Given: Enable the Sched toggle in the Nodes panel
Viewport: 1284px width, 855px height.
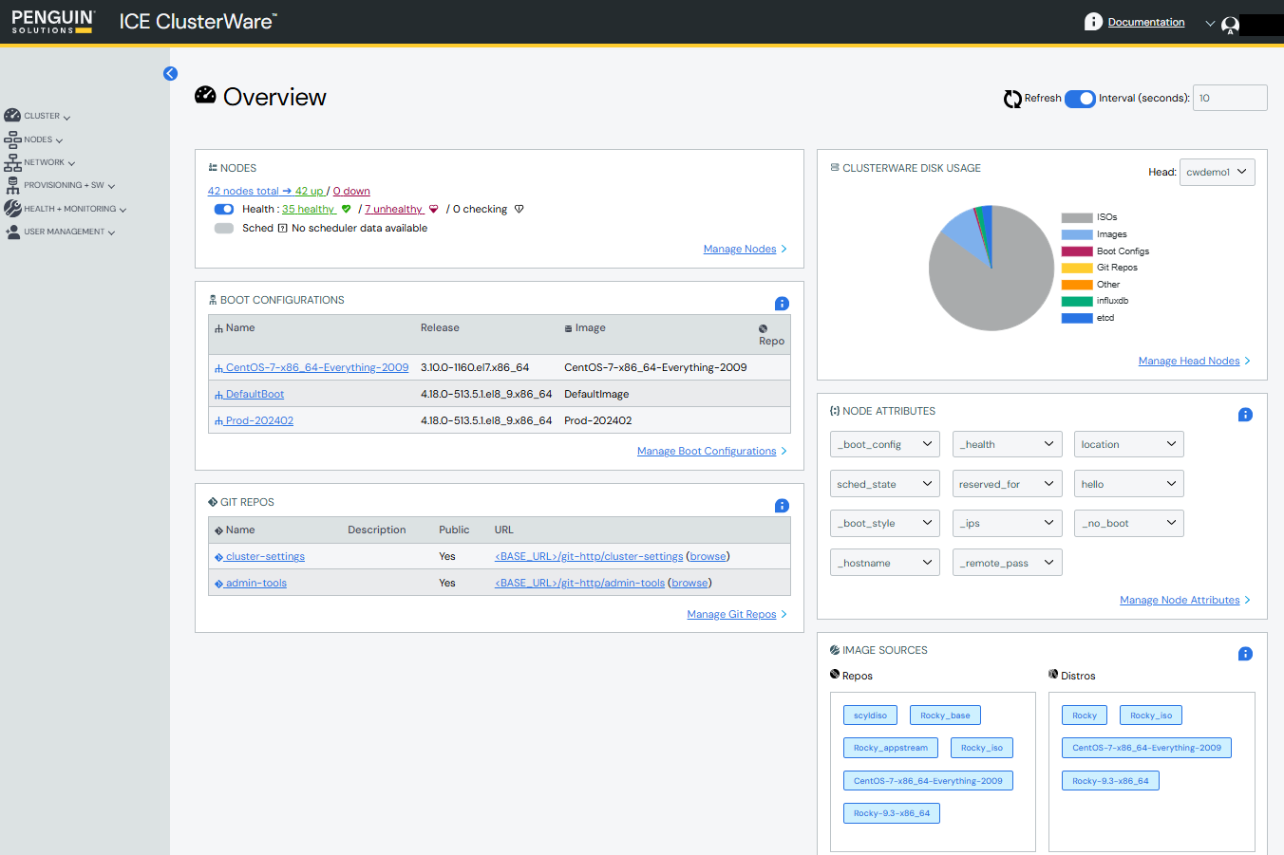Looking at the screenshot, I should 223,228.
